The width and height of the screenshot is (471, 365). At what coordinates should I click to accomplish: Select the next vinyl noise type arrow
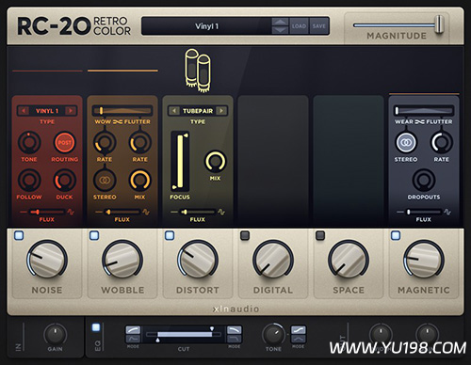pos(71,111)
